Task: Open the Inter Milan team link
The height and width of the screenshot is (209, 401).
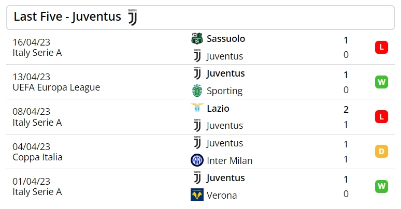Action: pyautogui.click(x=230, y=160)
